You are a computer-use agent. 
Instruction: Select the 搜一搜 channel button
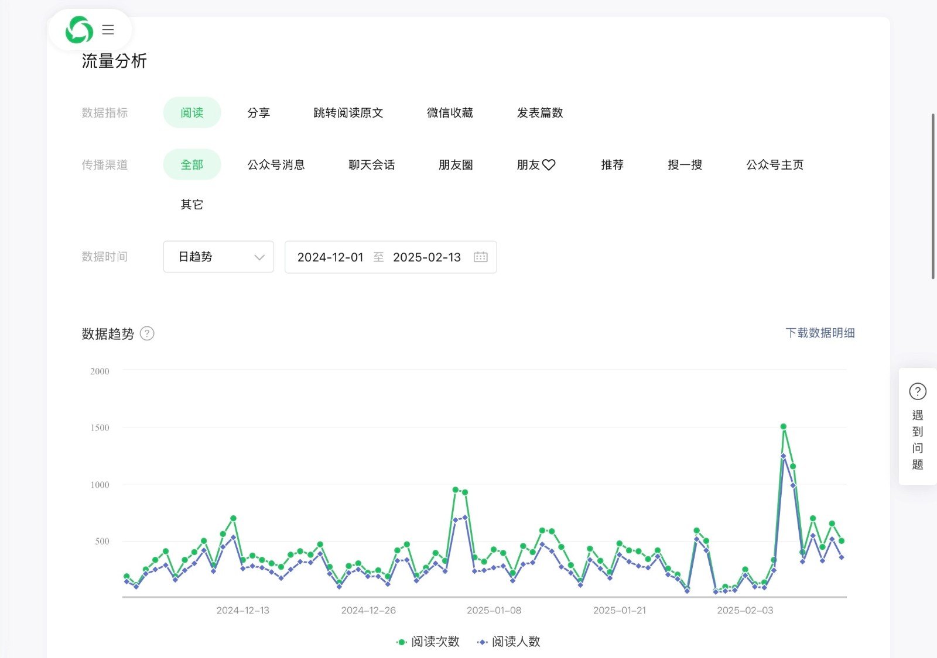[685, 165]
